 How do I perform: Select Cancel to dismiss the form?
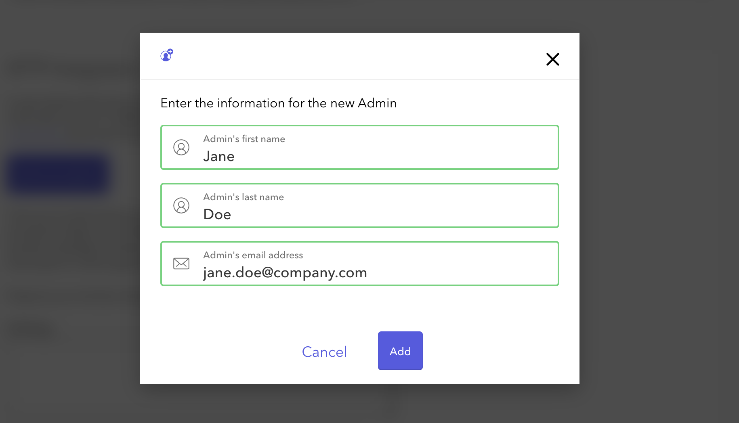324,352
